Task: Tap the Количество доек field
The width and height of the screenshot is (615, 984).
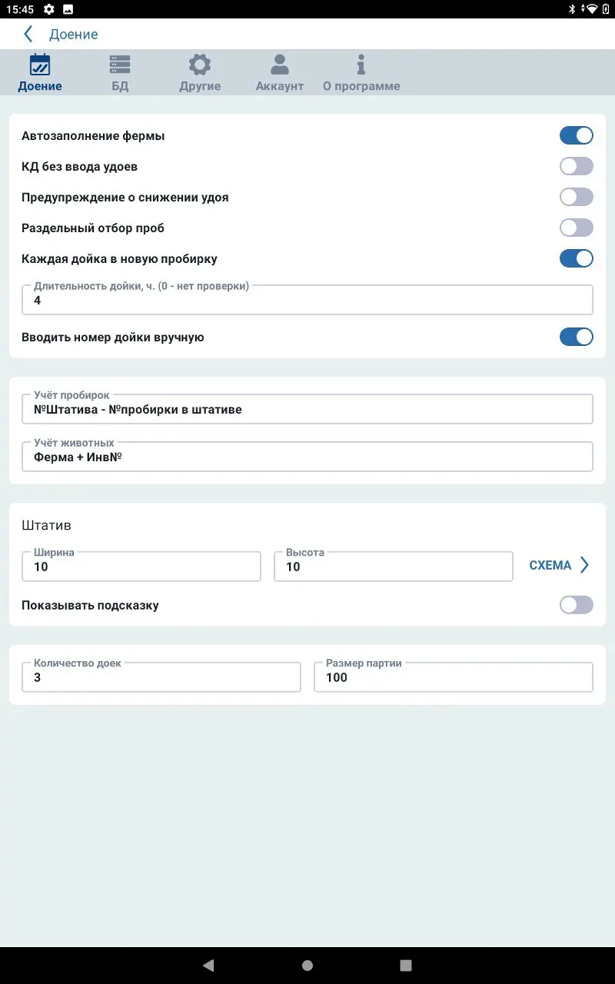Action: pyautogui.click(x=161, y=677)
